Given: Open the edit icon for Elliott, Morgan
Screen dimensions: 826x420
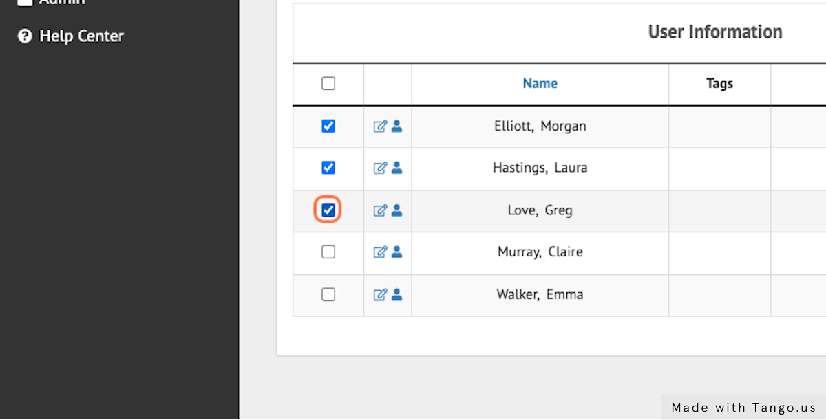Looking at the screenshot, I should point(379,126).
